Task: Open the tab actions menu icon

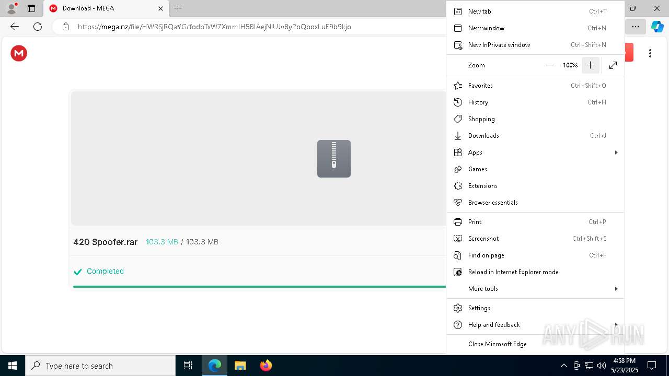Action: (31, 8)
